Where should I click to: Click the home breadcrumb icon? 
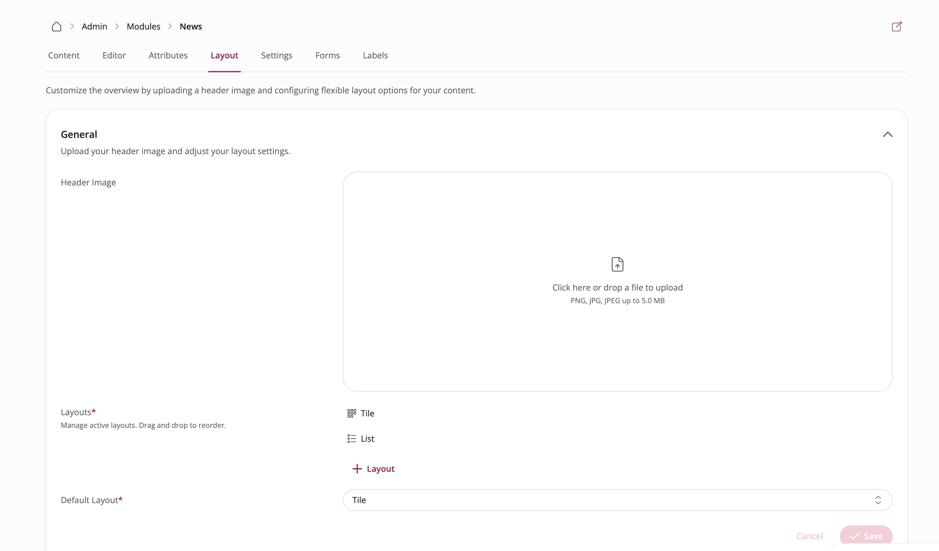point(56,26)
